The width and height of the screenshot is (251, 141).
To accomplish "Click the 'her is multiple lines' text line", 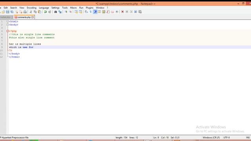I will point(25,44).
